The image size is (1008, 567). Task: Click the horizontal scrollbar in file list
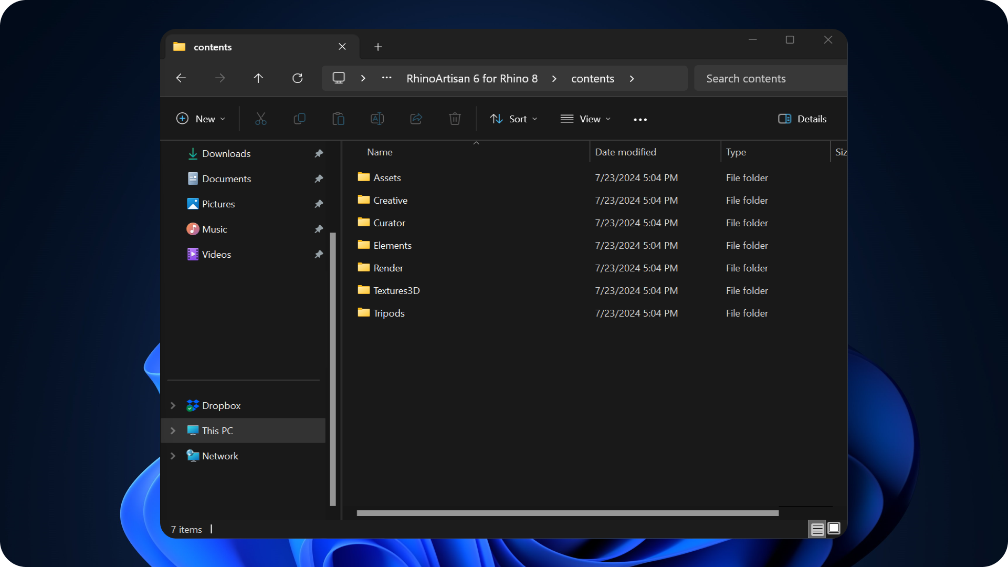[568, 513]
